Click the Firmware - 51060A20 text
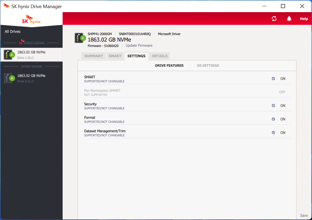 tap(103, 46)
